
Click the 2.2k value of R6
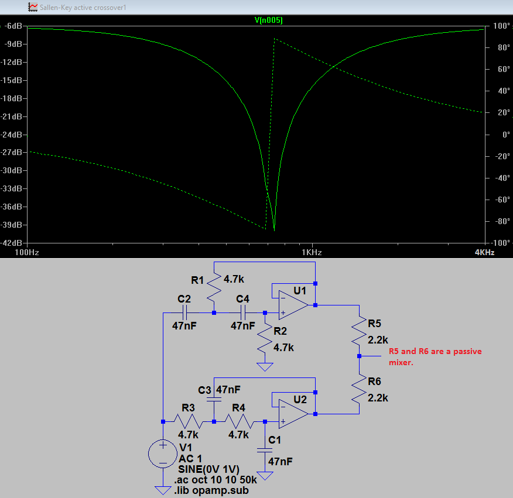pyautogui.click(x=378, y=398)
